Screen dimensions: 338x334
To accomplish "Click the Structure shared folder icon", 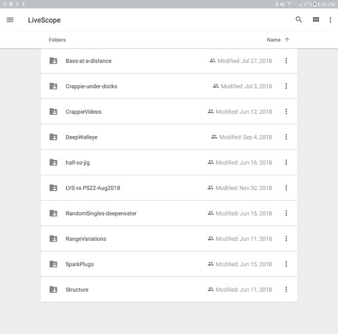I will [x=53, y=290].
